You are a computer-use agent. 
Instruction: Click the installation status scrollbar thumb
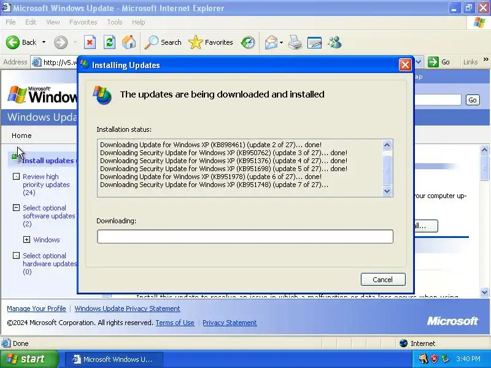(387, 171)
